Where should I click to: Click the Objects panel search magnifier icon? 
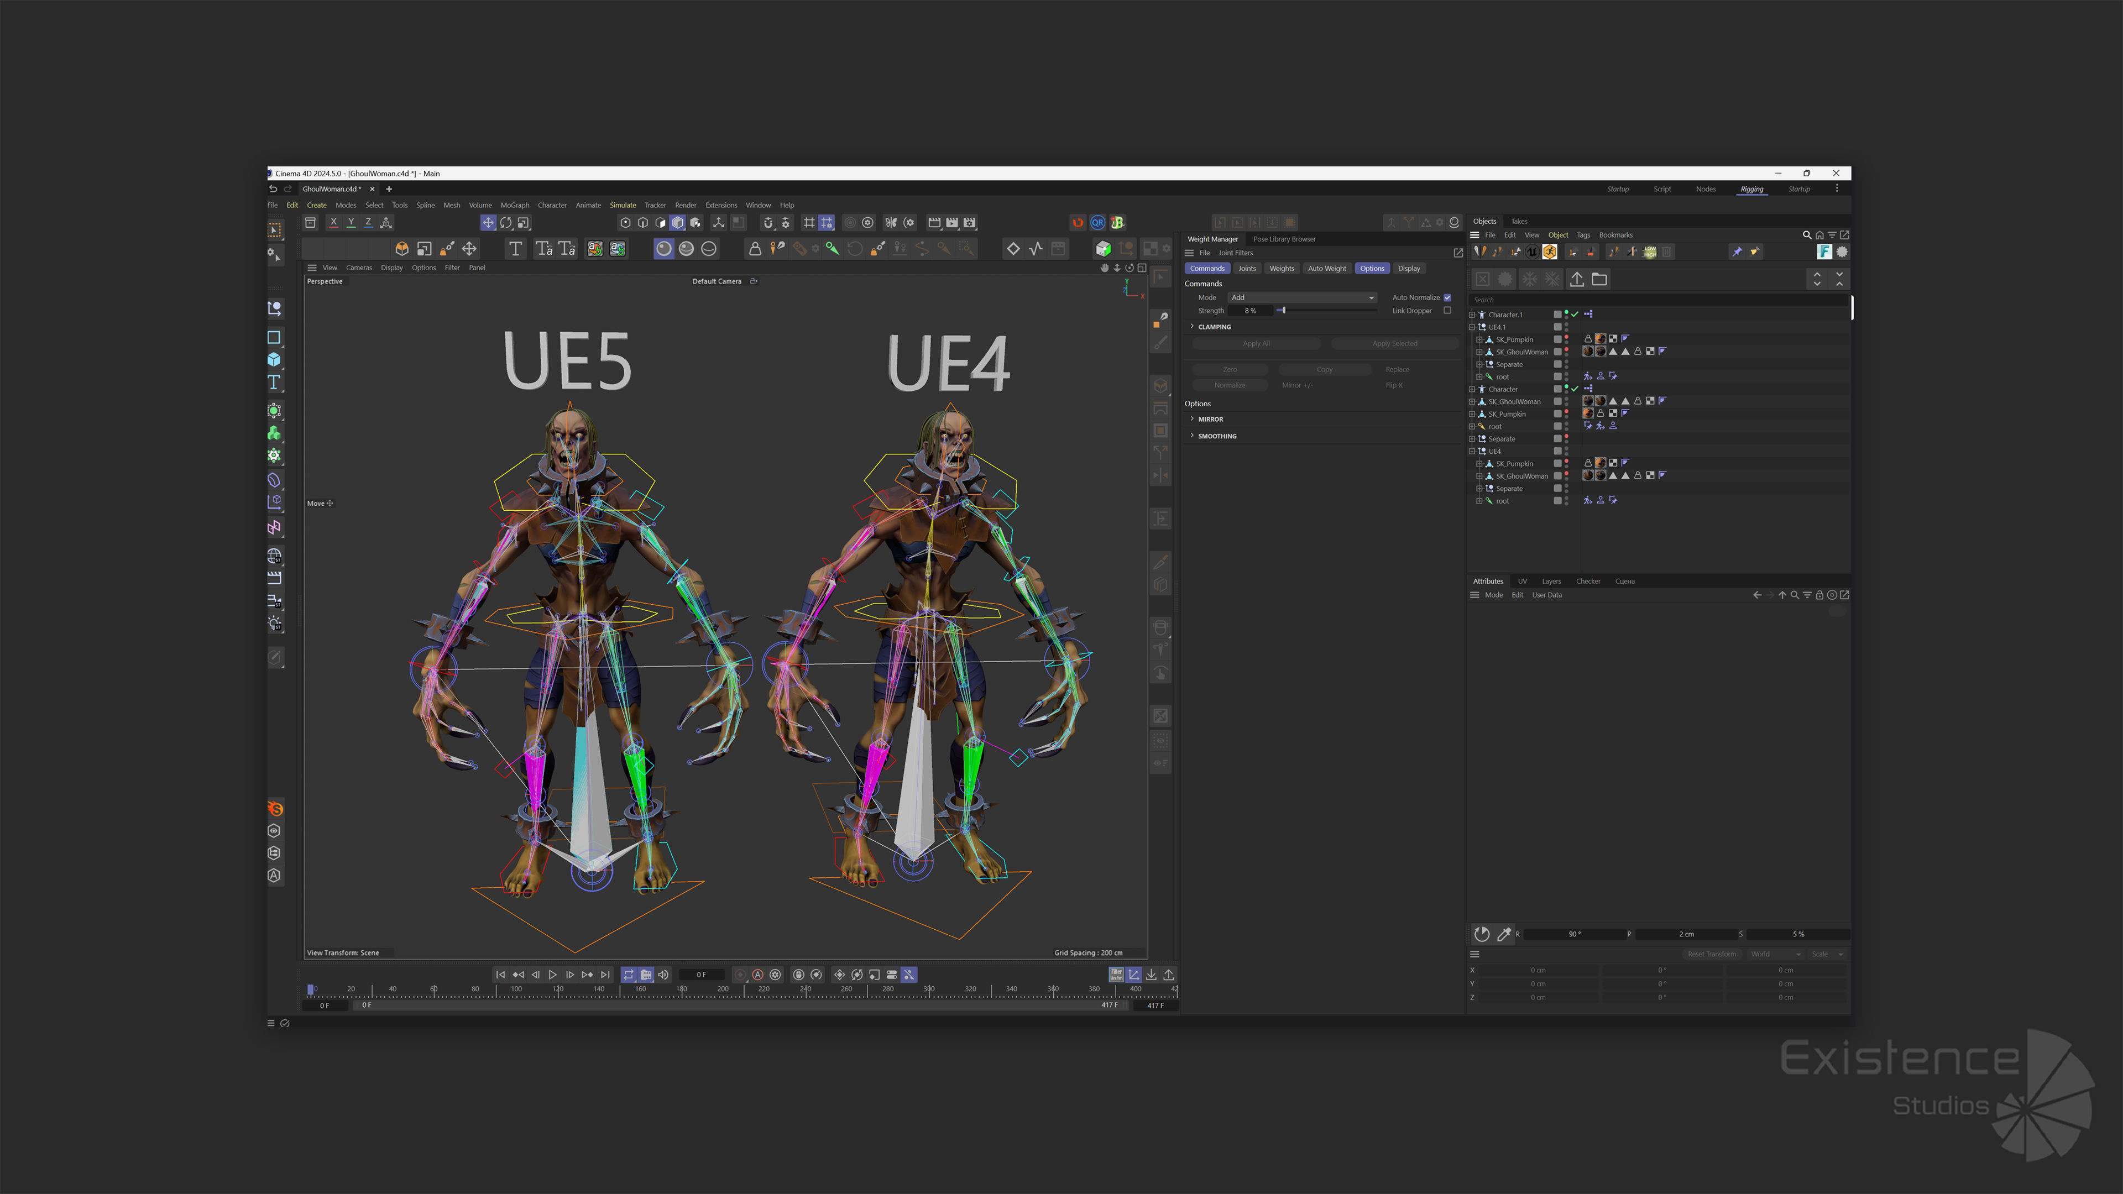[1807, 235]
